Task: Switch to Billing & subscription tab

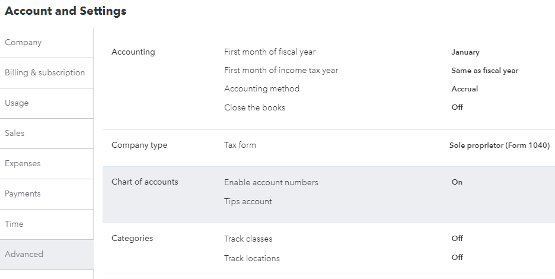Action: coord(44,73)
